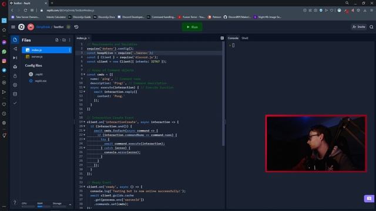Open a new browser tab with plus
Screen dimensions: 376x211
point(52,3)
